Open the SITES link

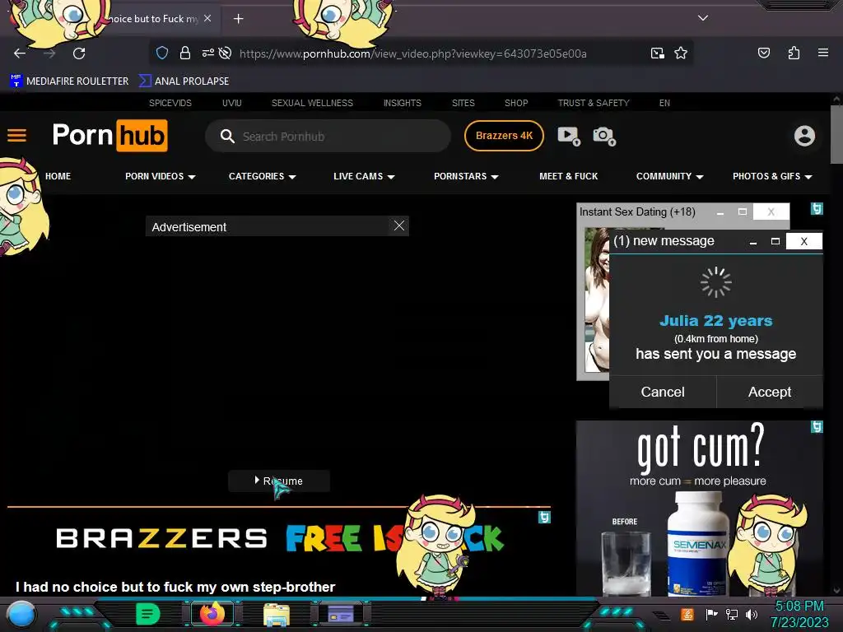[463, 103]
